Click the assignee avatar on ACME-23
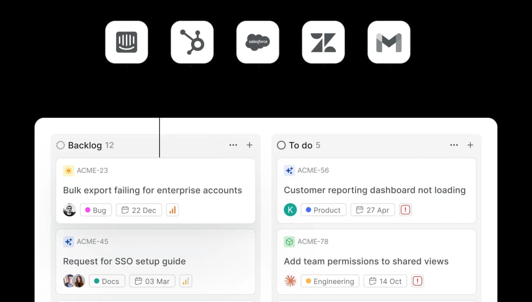This screenshot has width=532, height=302. click(x=69, y=210)
